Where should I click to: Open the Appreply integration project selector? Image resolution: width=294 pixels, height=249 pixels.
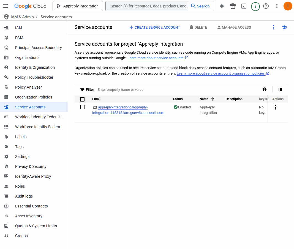click(x=78, y=6)
